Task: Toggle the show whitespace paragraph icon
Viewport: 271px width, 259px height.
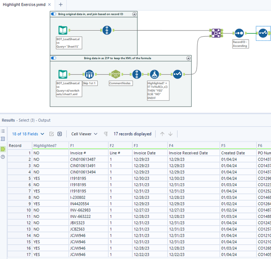Action: pos(106,134)
